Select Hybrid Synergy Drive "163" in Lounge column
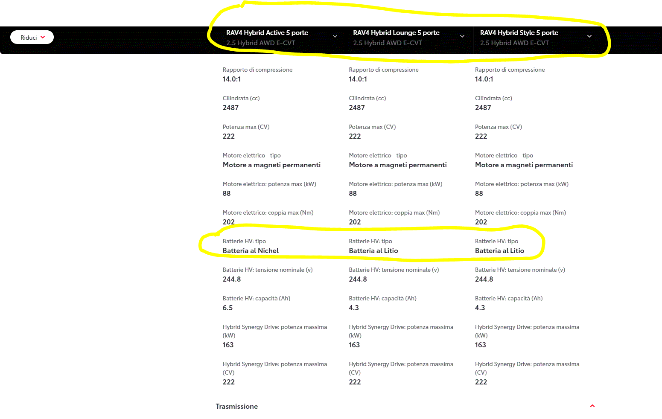662x419 pixels. tap(354, 345)
